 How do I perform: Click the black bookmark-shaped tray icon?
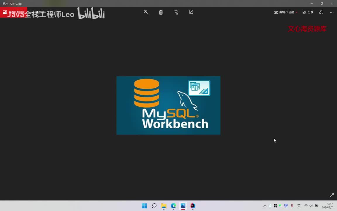(x=275, y=206)
